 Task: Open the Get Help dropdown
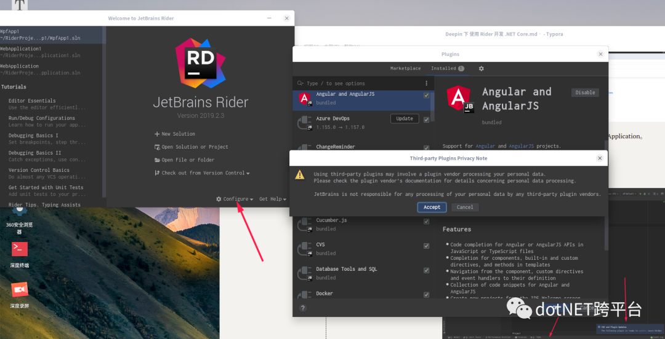tap(273, 199)
